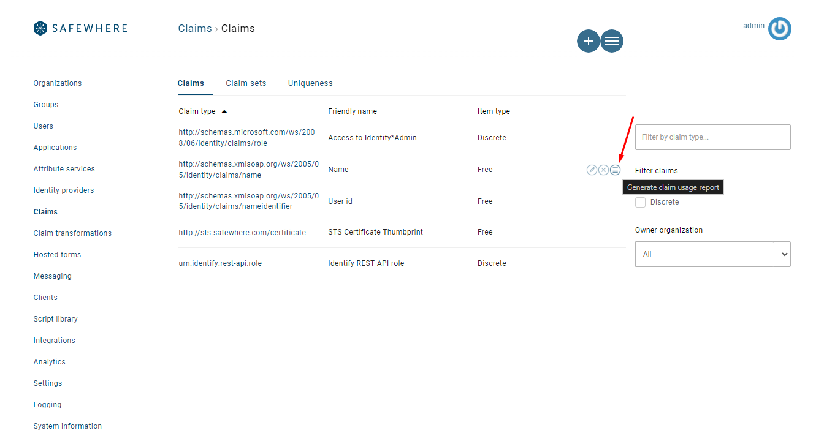
Task: Collapse the Generate claim usage report tooltip
Action: (x=673, y=186)
